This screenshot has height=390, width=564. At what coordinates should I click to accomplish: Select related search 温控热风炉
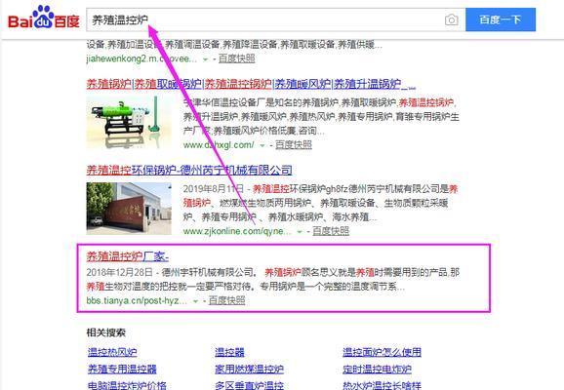coord(112,352)
